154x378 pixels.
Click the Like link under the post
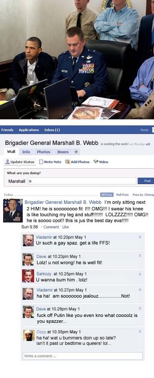pyautogui.click(x=65, y=227)
